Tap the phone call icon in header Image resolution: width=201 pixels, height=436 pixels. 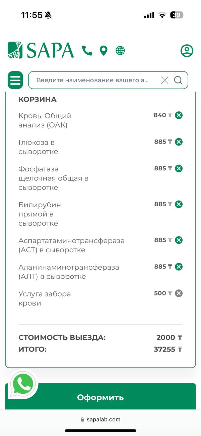coord(87,51)
